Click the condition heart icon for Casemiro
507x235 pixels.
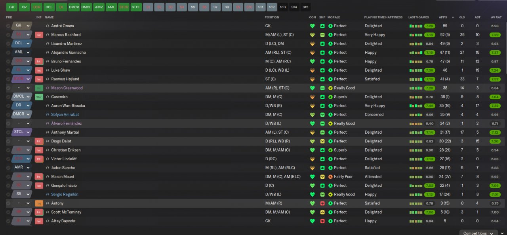pyautogui.click(x=312, y=97)
